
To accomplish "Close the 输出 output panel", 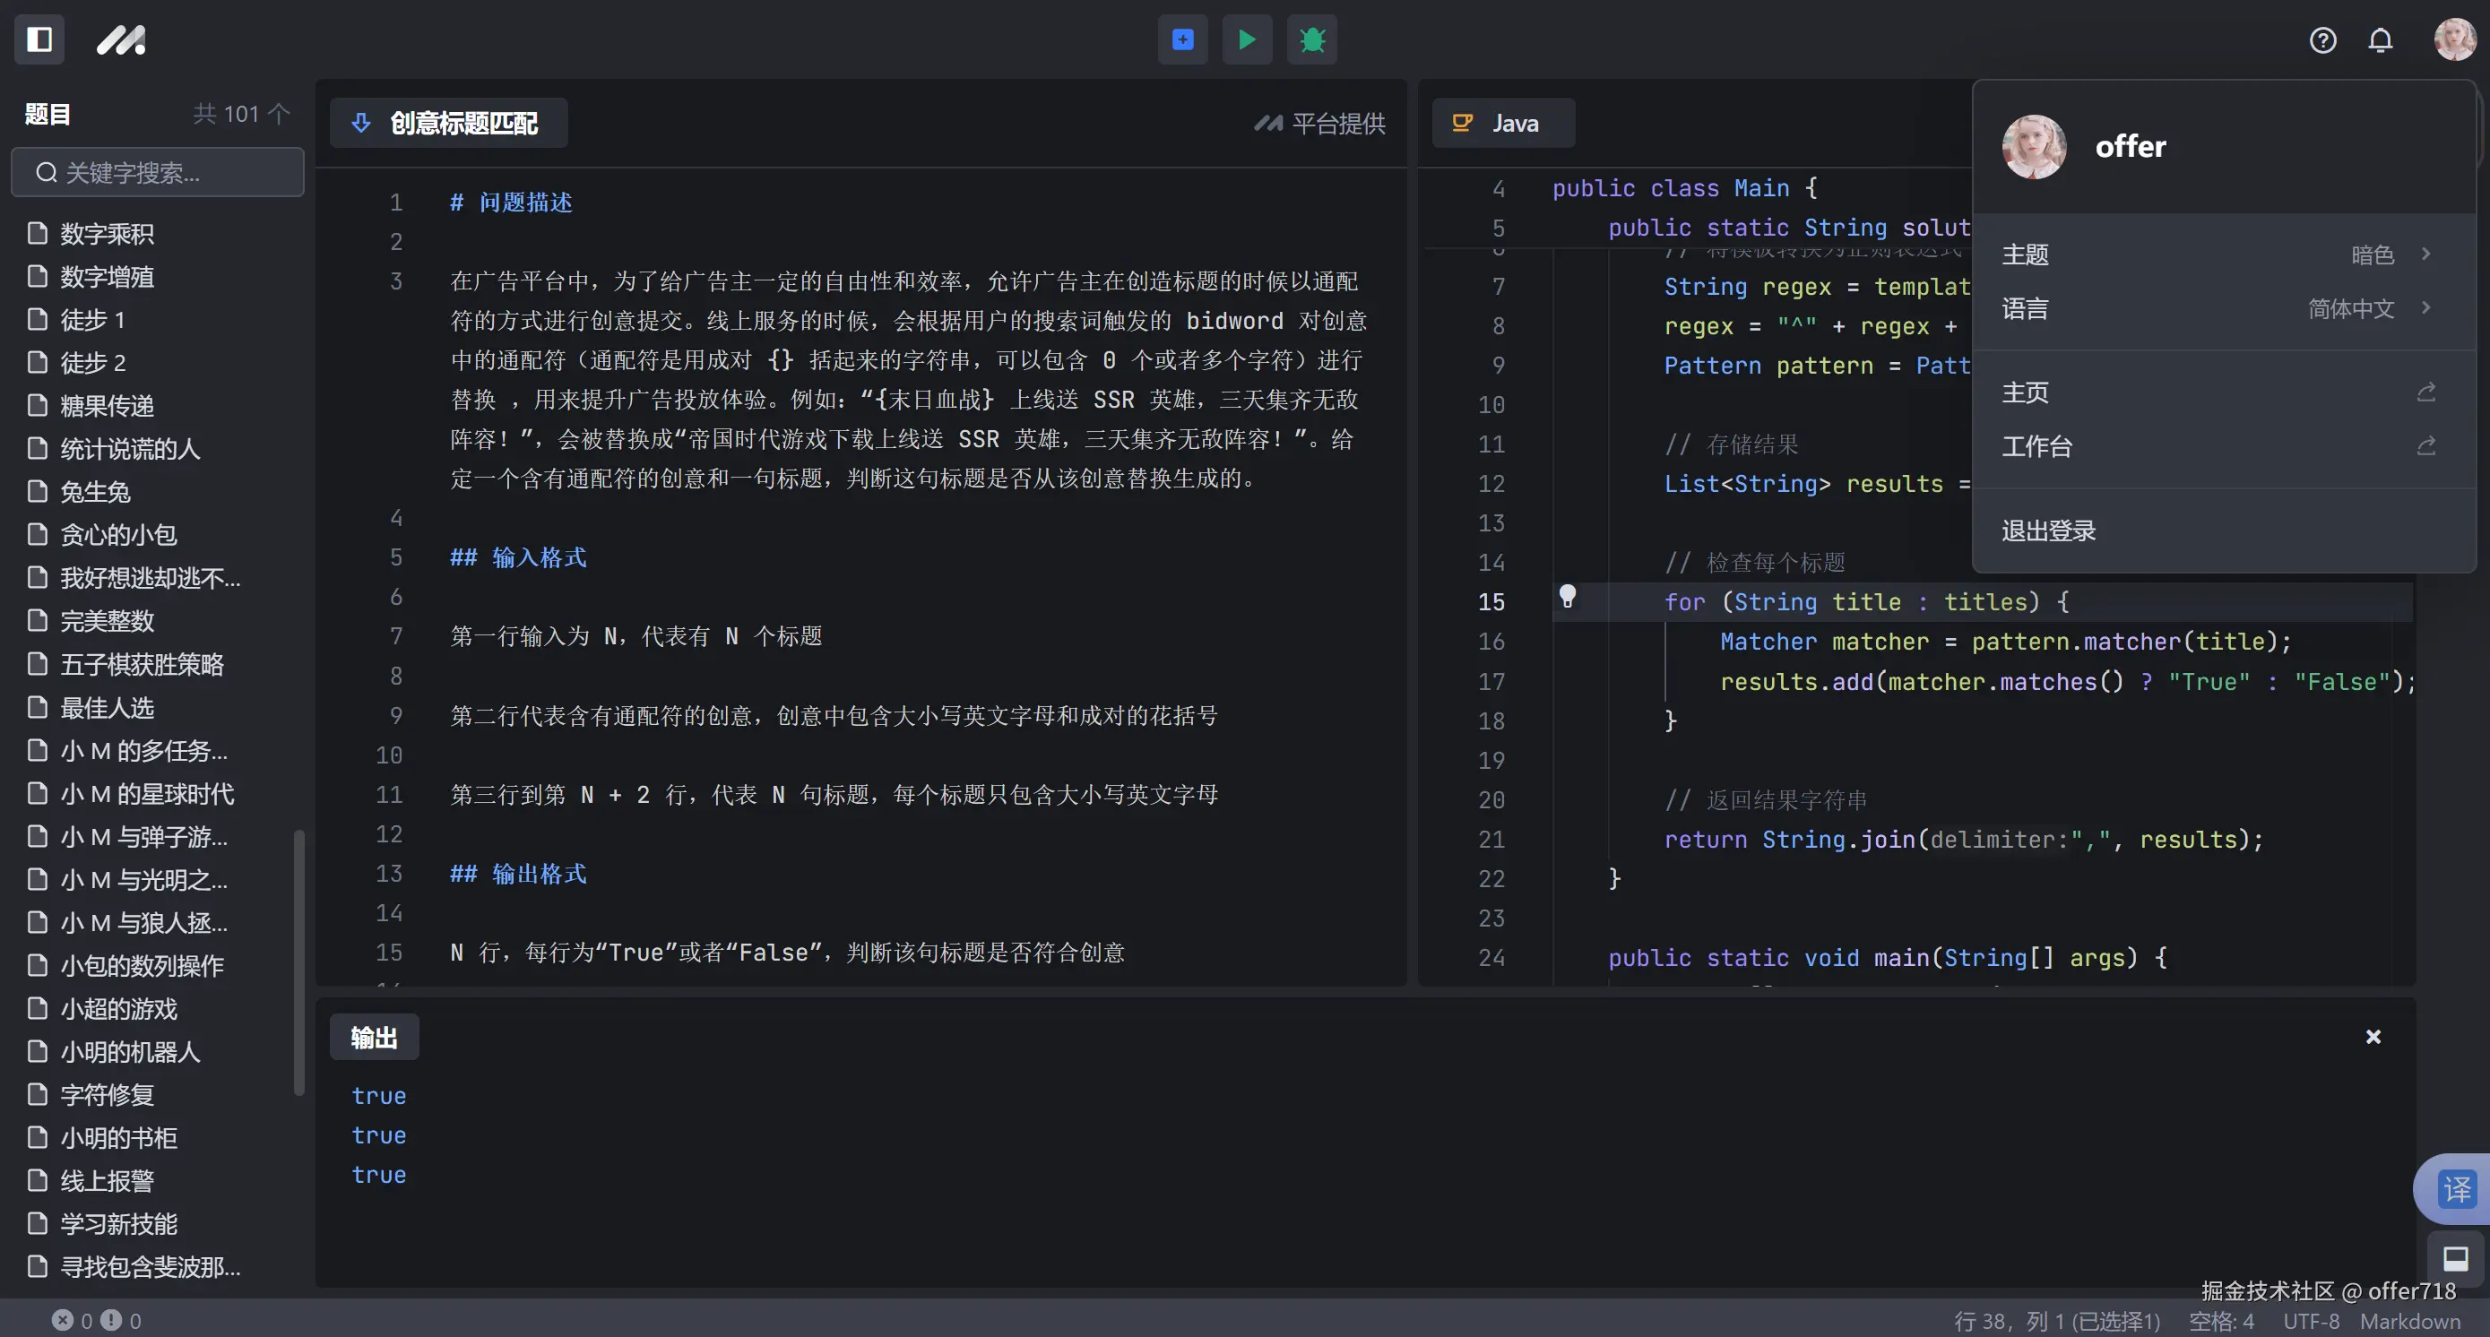I will pos(2373,1037).
